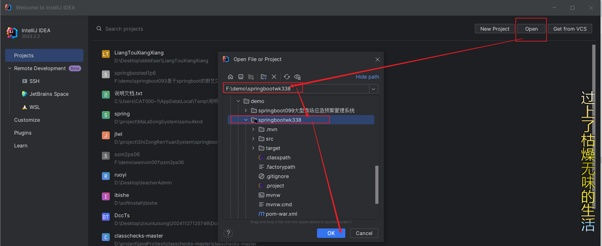Click the IntelliJ IDEA logo in sidebar
This screenshot has height=246, width=602.
tap(12, 33)
